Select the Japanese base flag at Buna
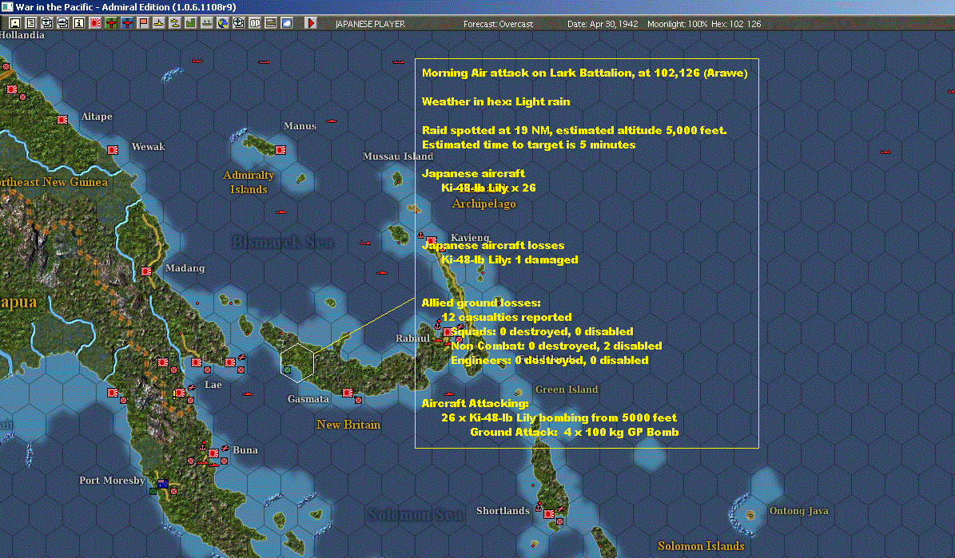Image resolution: width=955 pixels, height=558 pixels. point(213,453)
